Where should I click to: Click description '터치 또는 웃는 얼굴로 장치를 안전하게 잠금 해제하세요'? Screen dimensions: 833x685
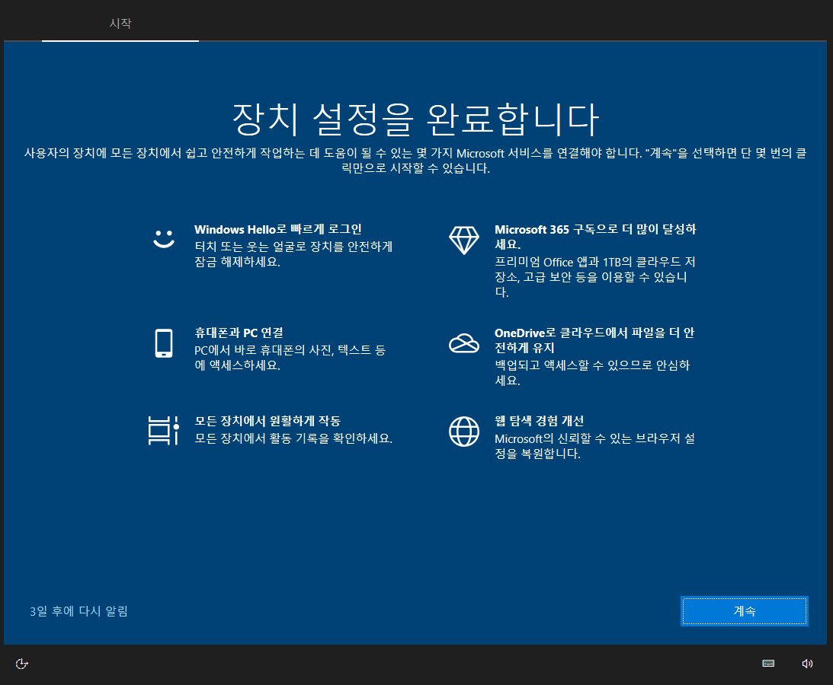[x=293, y=254]
